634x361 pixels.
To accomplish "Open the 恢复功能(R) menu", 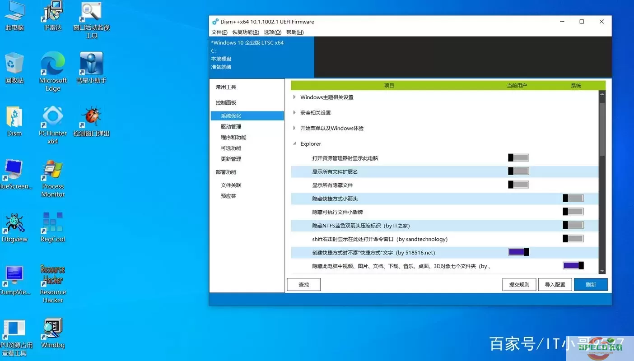I will pos(246,32).
